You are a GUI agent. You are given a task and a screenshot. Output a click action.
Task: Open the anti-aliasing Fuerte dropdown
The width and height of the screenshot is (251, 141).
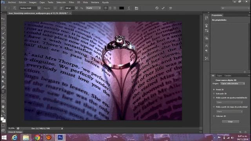[93, 8]
